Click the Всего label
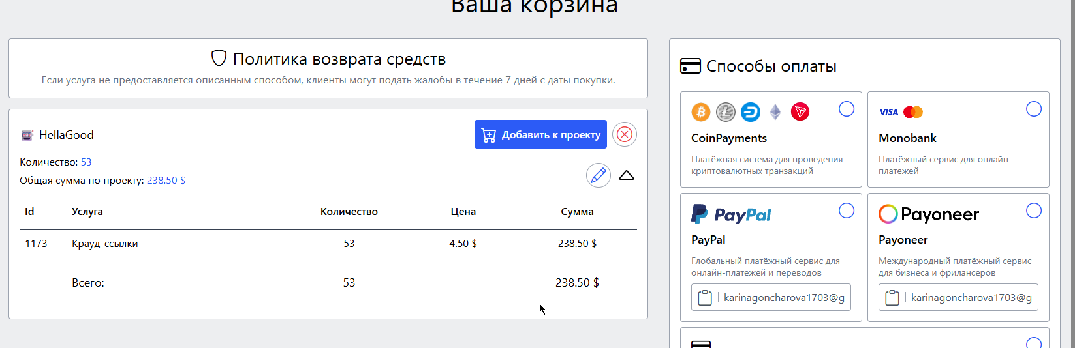Image resolution: width=1075 pixels, height=348 pixels. [88, 283]
